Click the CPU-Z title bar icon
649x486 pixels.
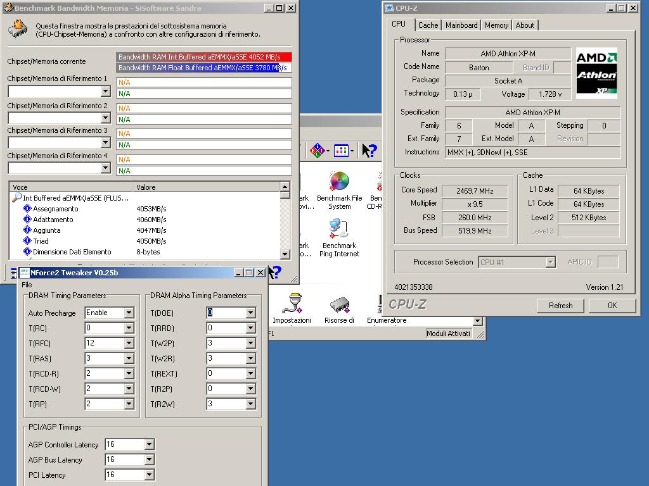(389, 8)
